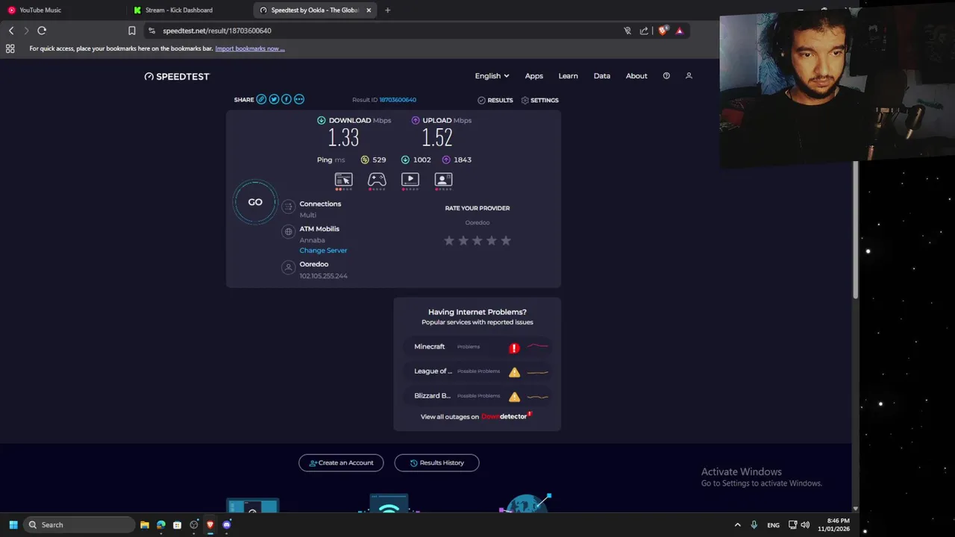Click ENG language indicator in tray

click(x=773, y=525)
